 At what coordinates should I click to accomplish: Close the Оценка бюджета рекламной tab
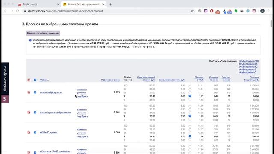[x=103, y=4]
